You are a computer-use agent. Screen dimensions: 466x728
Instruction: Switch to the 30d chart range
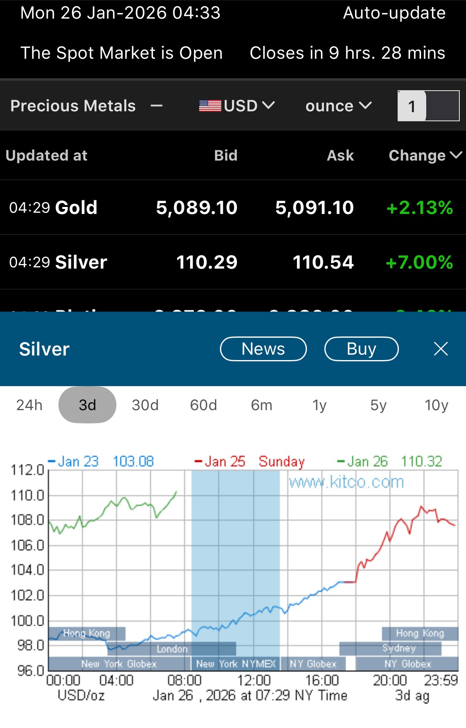(x=145, y=405)
